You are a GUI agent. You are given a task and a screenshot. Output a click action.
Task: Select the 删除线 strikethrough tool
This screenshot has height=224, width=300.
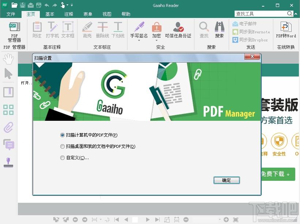[102, 30]
